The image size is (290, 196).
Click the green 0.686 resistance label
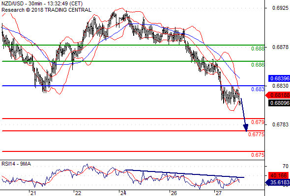coord(258,65)
